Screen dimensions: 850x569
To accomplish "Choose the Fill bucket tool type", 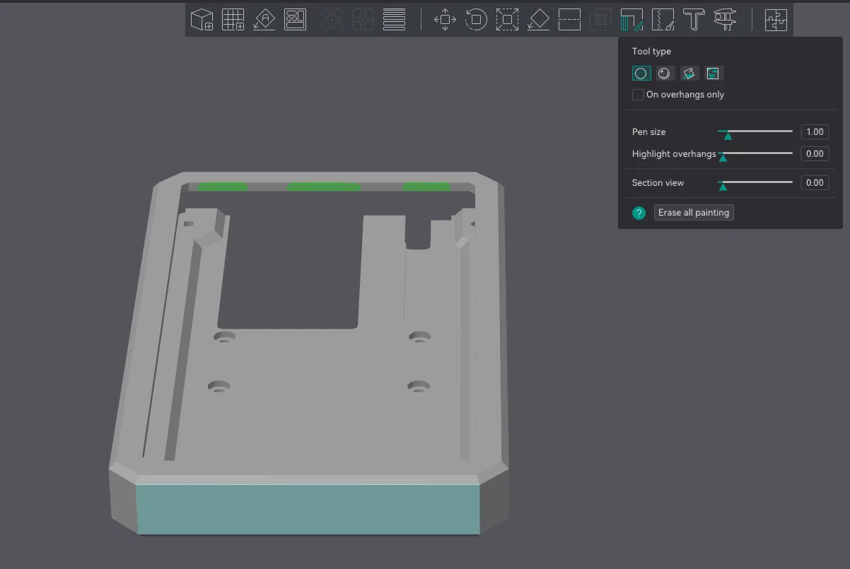I will click(689, 73).
